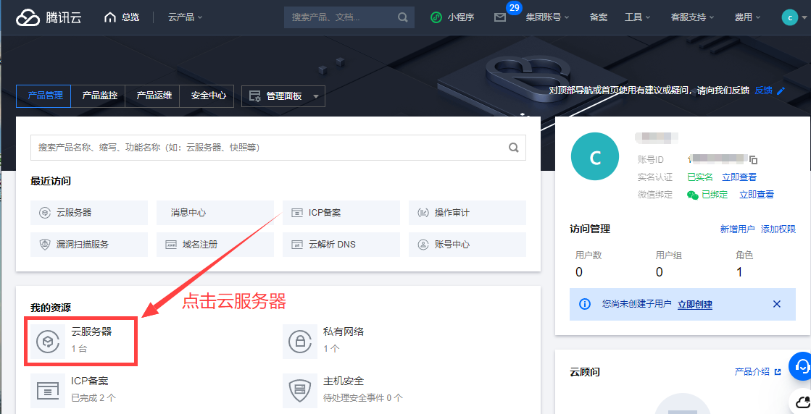
Task: Expand the 客服支持 dropdown
Action: click(693, 17)
